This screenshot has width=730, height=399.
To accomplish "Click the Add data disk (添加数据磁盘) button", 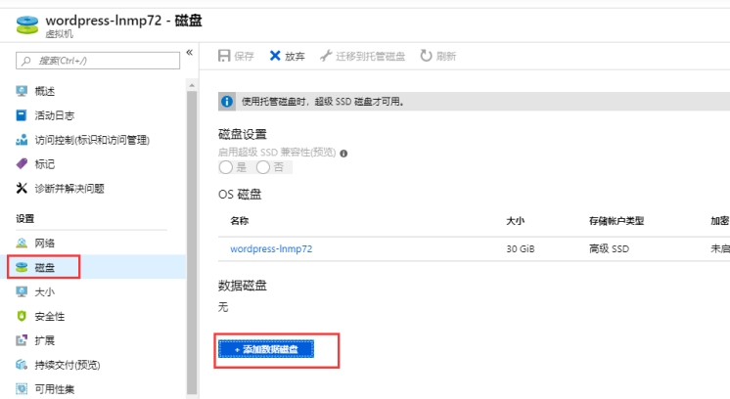I will [x=265, y=349].
